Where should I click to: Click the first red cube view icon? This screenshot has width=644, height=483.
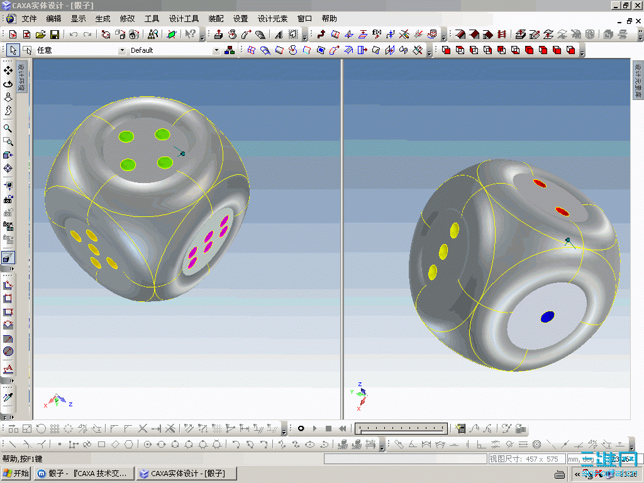coord(446,50)
